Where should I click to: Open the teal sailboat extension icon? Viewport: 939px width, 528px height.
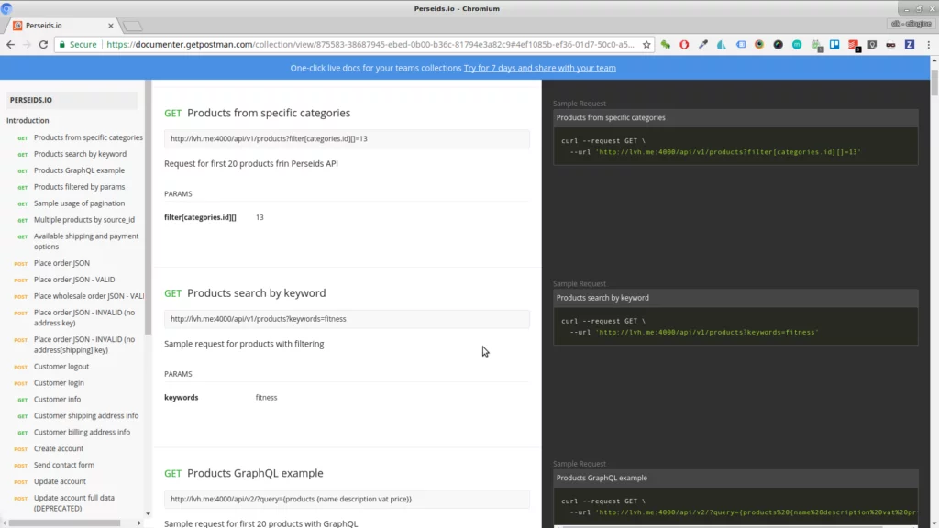[x=722, y=44]
